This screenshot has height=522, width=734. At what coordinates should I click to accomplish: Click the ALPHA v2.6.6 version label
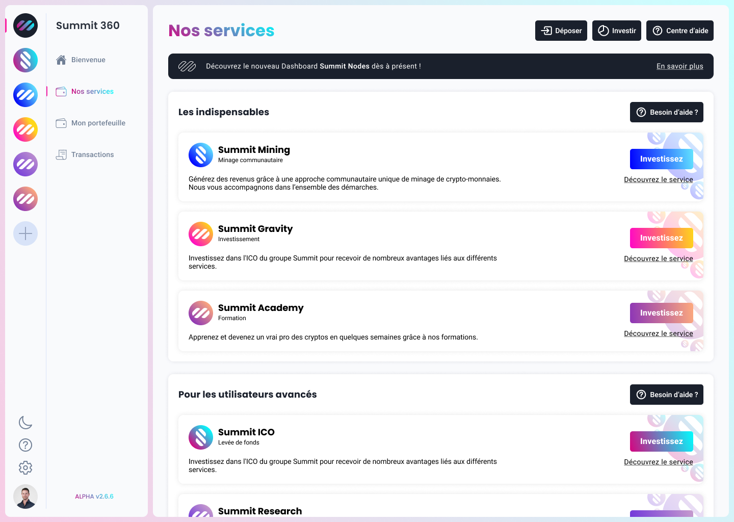[x=94, y=497]
